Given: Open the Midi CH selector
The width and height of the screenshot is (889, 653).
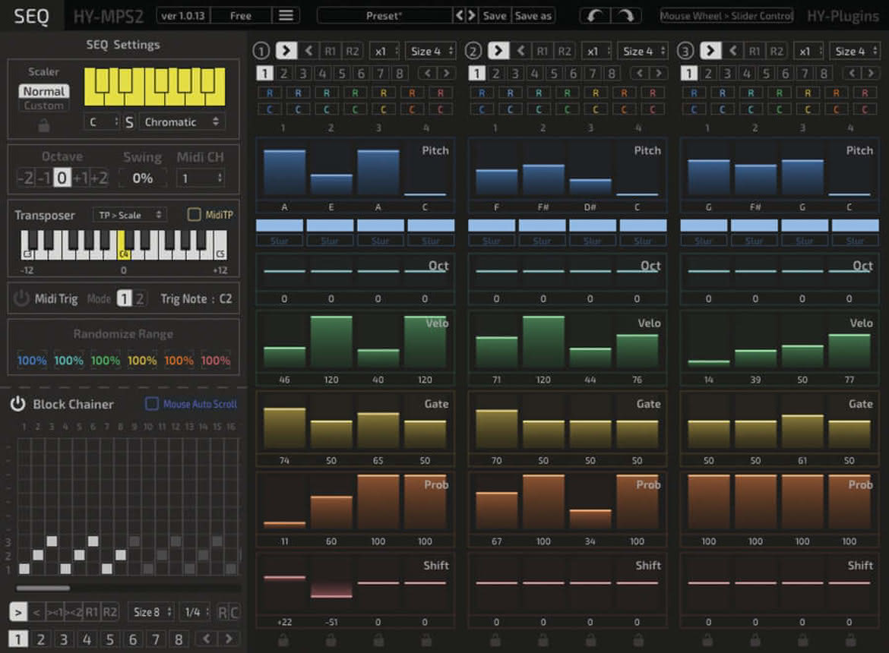Looking at the screenshot, I should [201, 178].
